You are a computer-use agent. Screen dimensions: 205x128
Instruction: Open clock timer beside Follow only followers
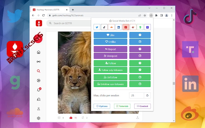click(x=140, y=70)
